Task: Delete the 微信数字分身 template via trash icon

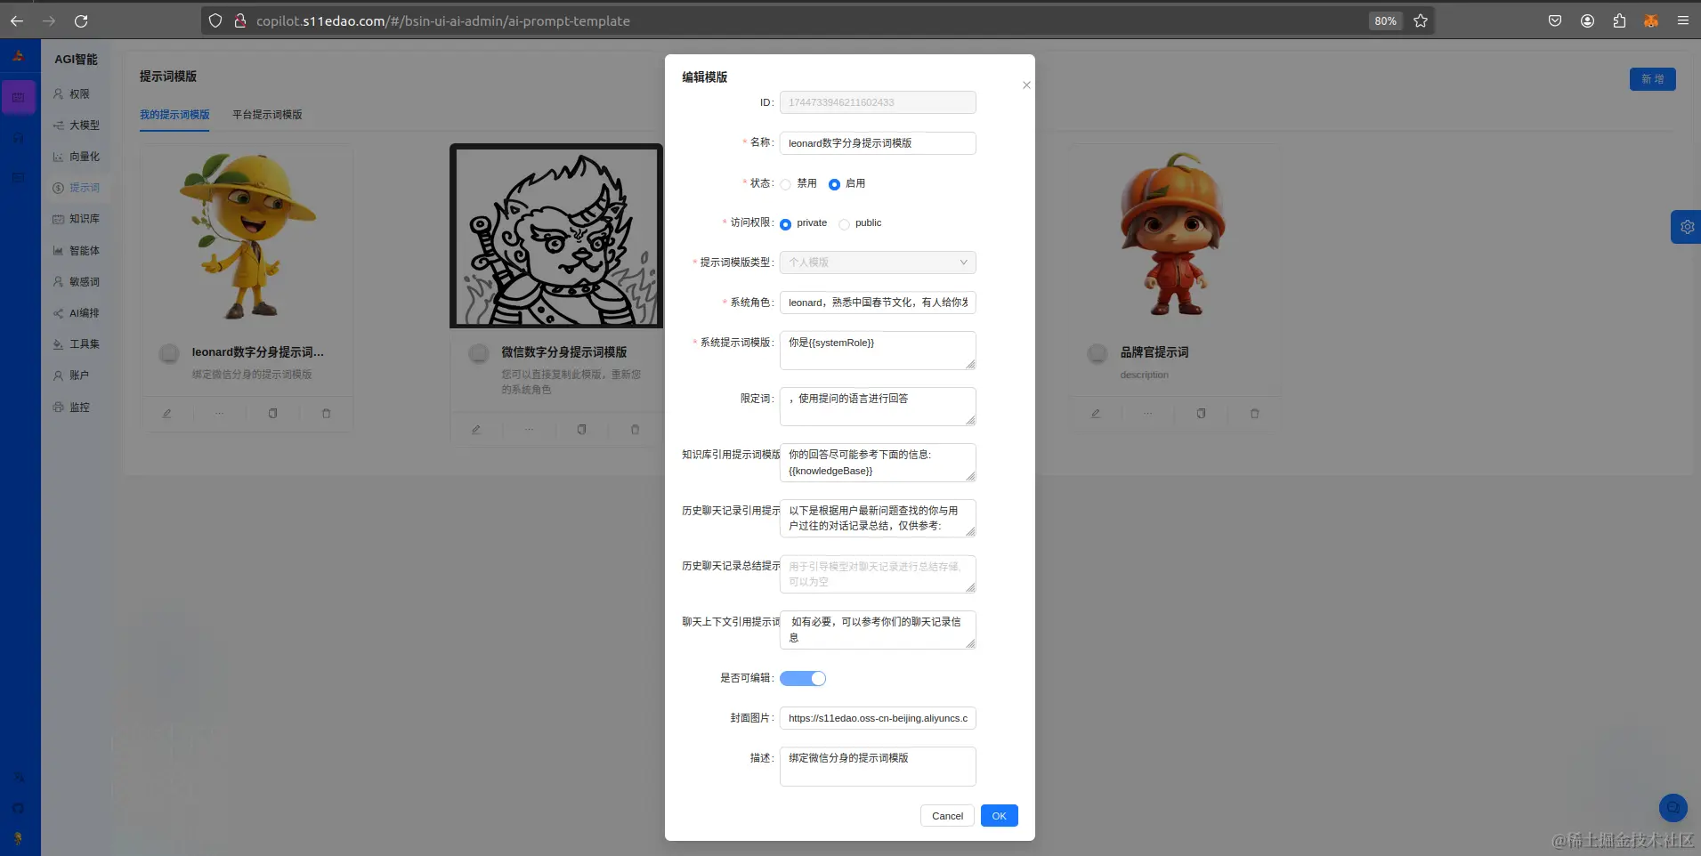Action: [634, 430]
